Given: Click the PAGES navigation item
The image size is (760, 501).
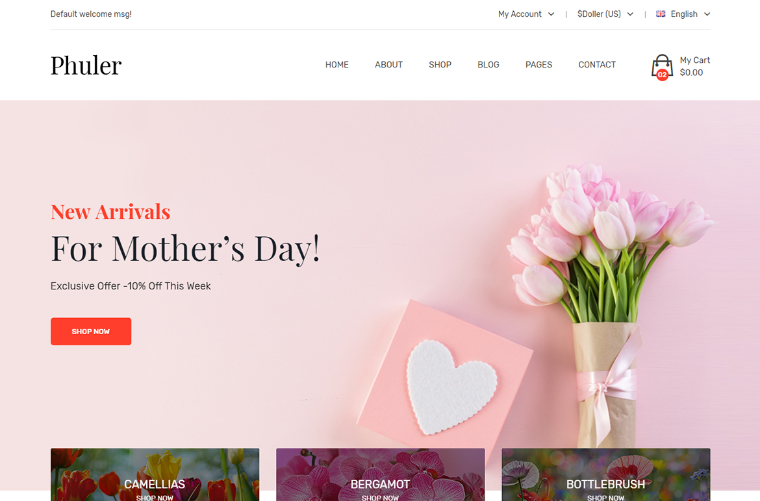Looking at the screenshot, I should (x=538, y=65).
